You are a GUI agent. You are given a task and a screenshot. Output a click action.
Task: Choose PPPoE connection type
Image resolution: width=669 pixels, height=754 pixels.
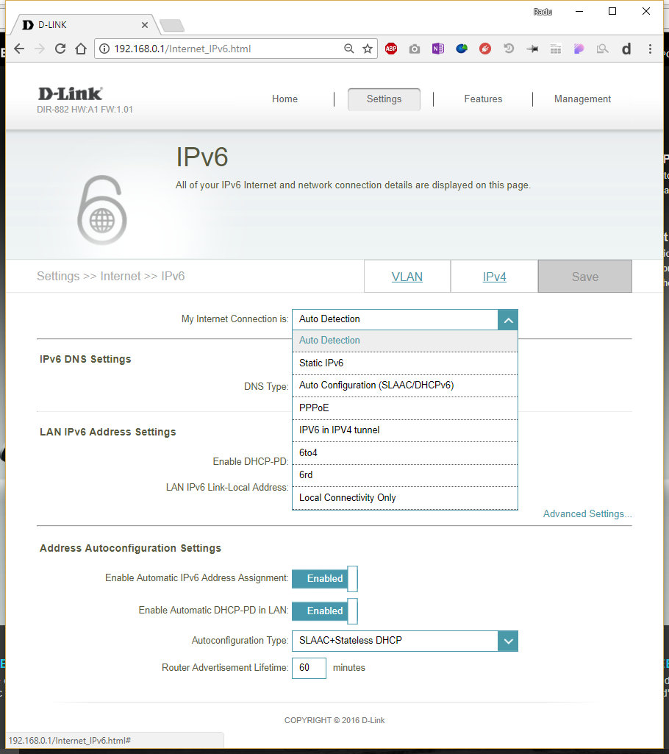[404, 408]
